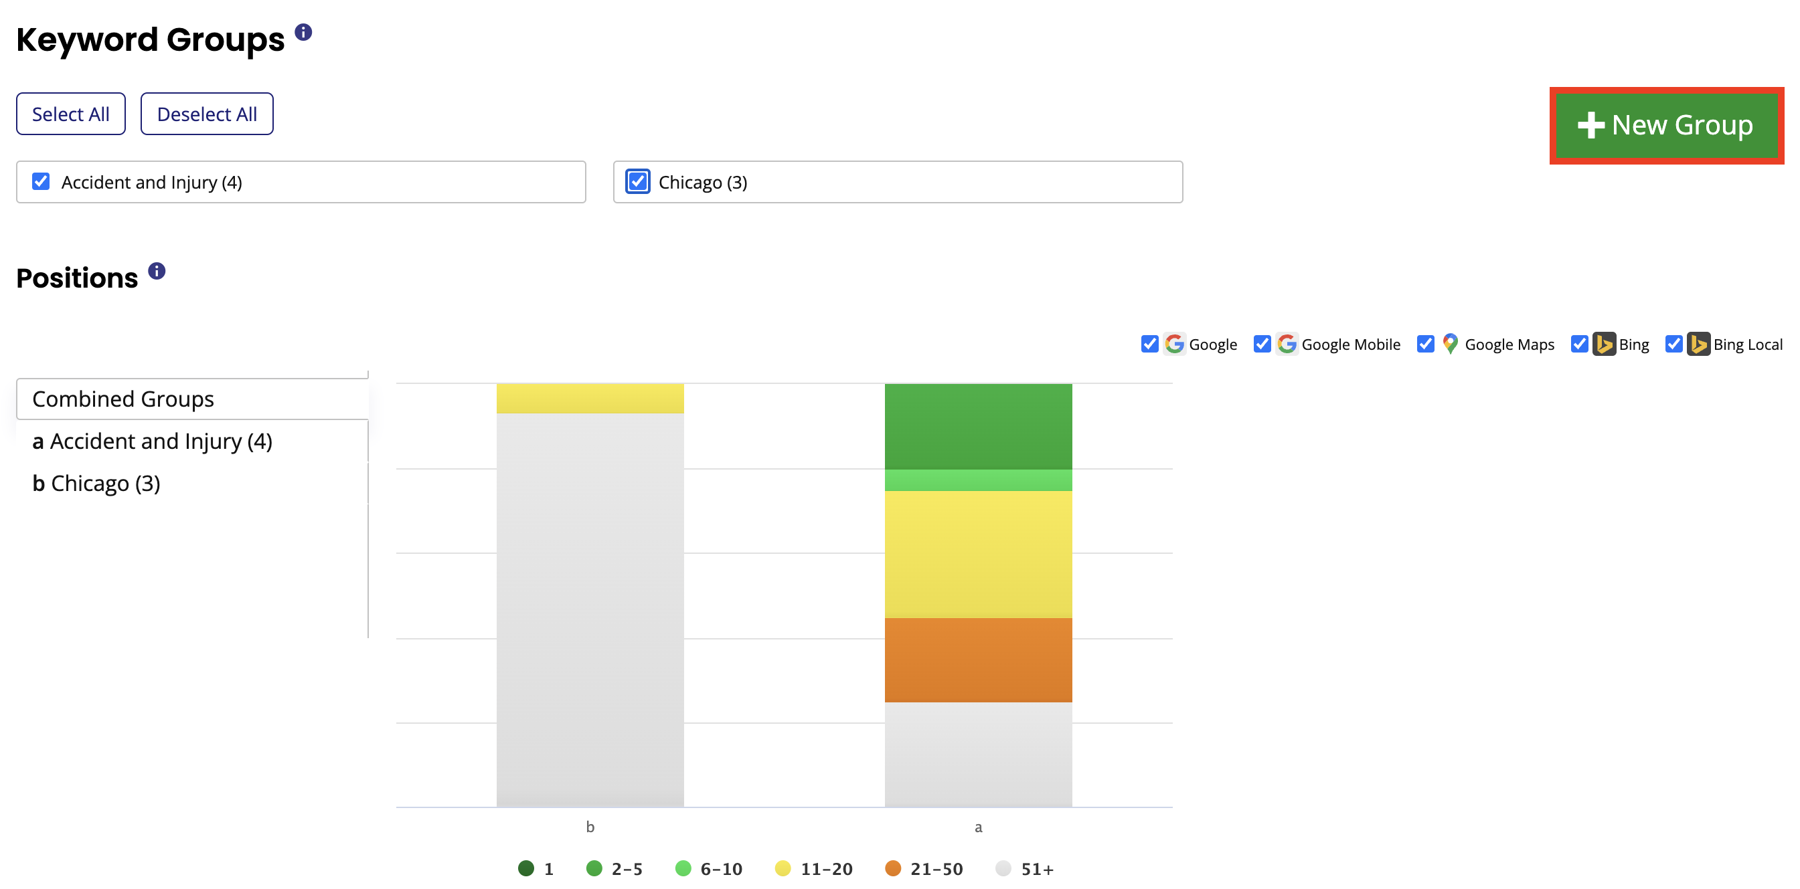Image resolution: width=1800 pixels, height=889 pixels.
Task: Toggle the 6-10 legend item
Action: coord(708,869)
